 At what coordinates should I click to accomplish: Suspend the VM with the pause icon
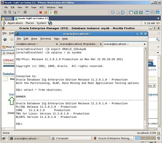click(45, 12)
